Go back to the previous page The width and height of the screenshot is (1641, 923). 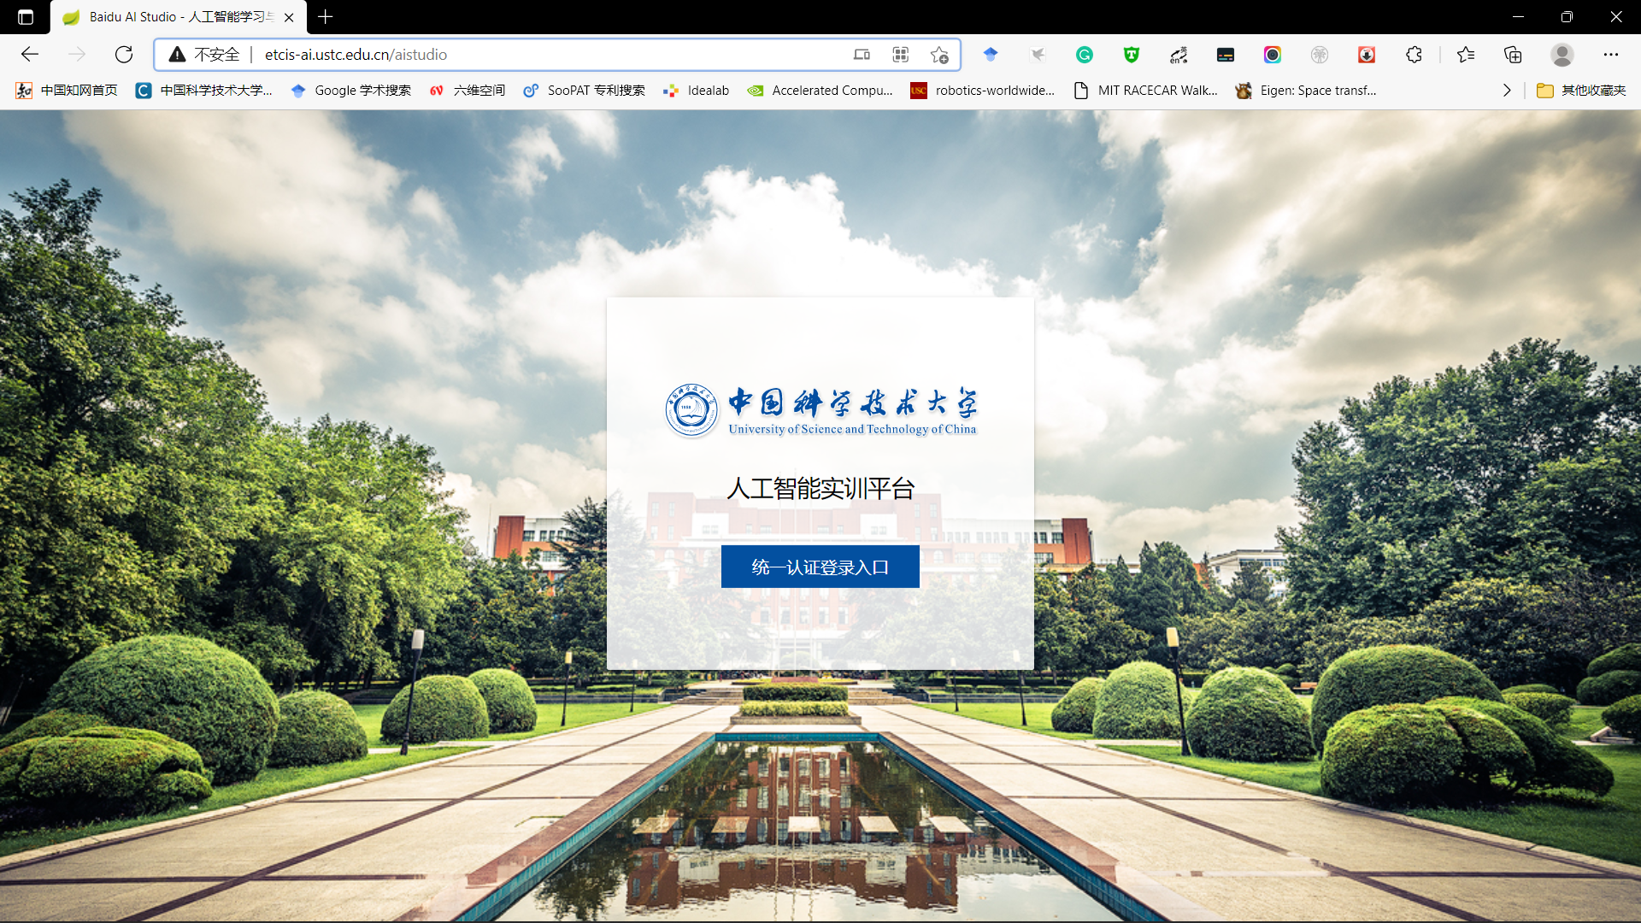(30, 55)
